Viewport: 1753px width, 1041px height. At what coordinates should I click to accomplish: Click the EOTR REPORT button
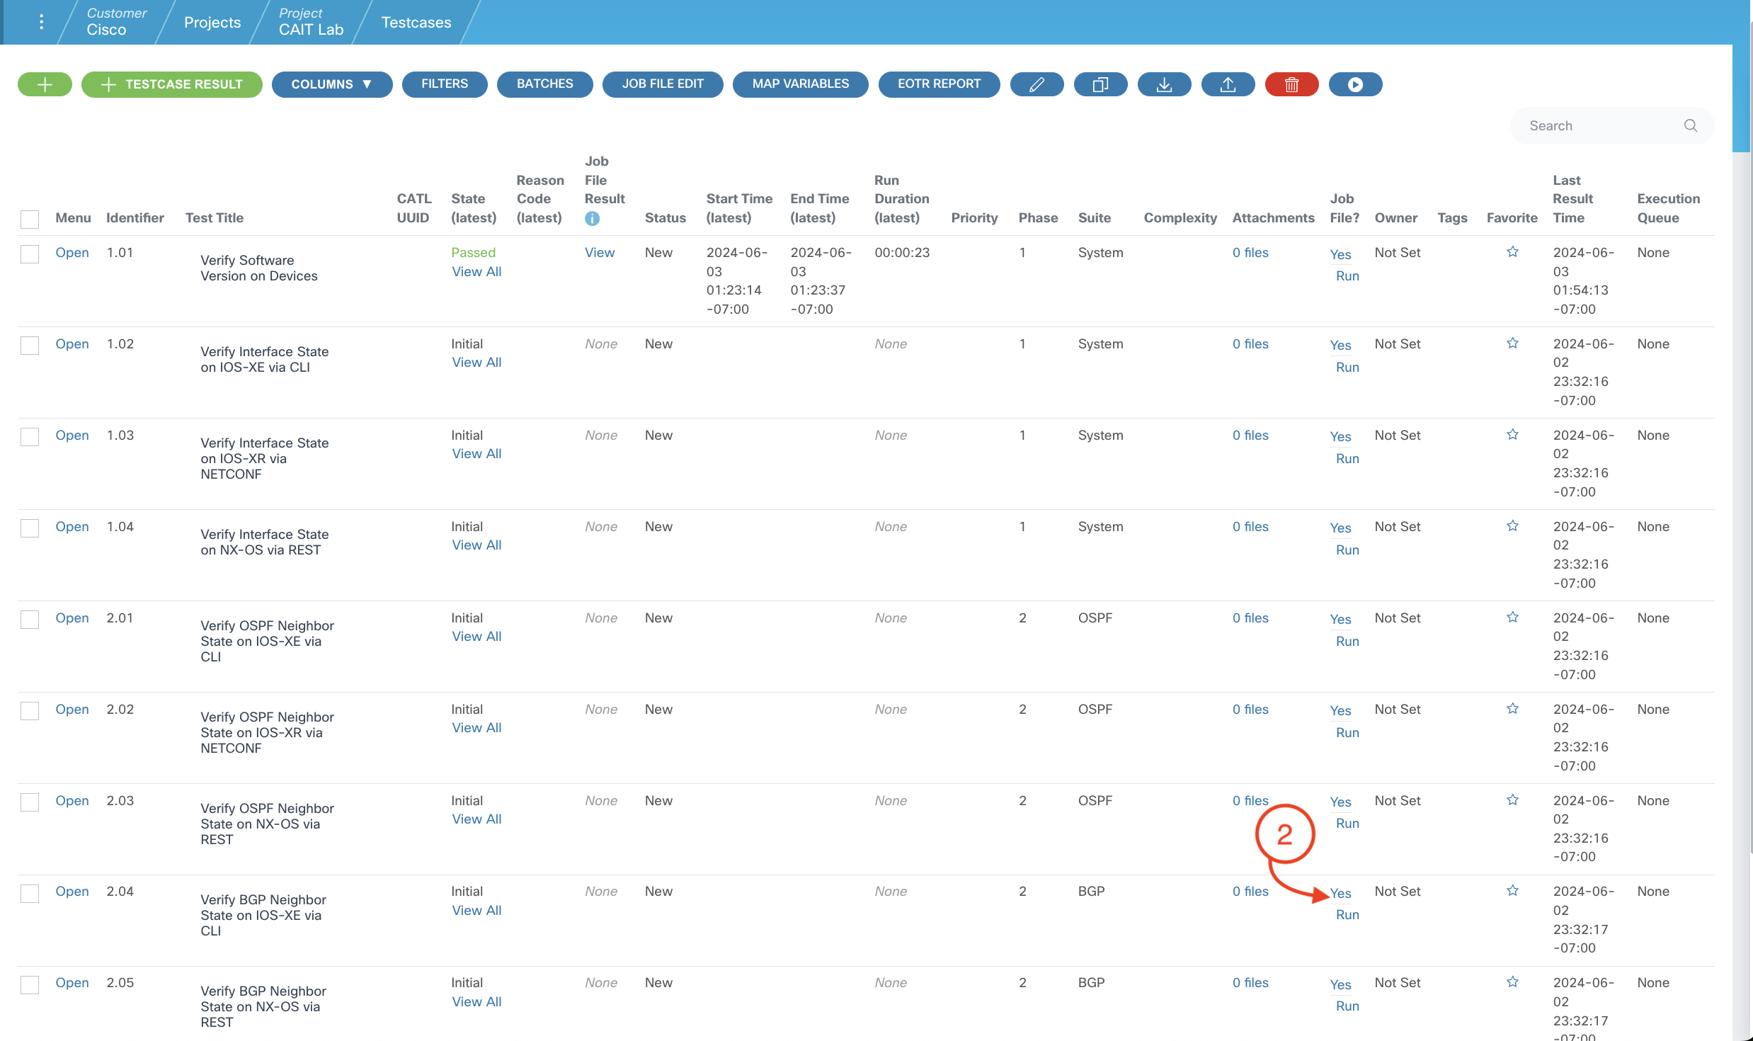939,84
